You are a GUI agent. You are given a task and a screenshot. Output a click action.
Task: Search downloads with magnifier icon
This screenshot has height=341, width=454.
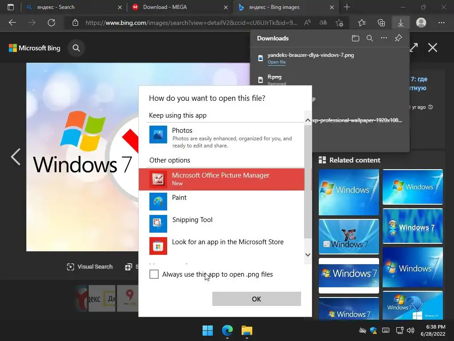(x=370, y=38)
